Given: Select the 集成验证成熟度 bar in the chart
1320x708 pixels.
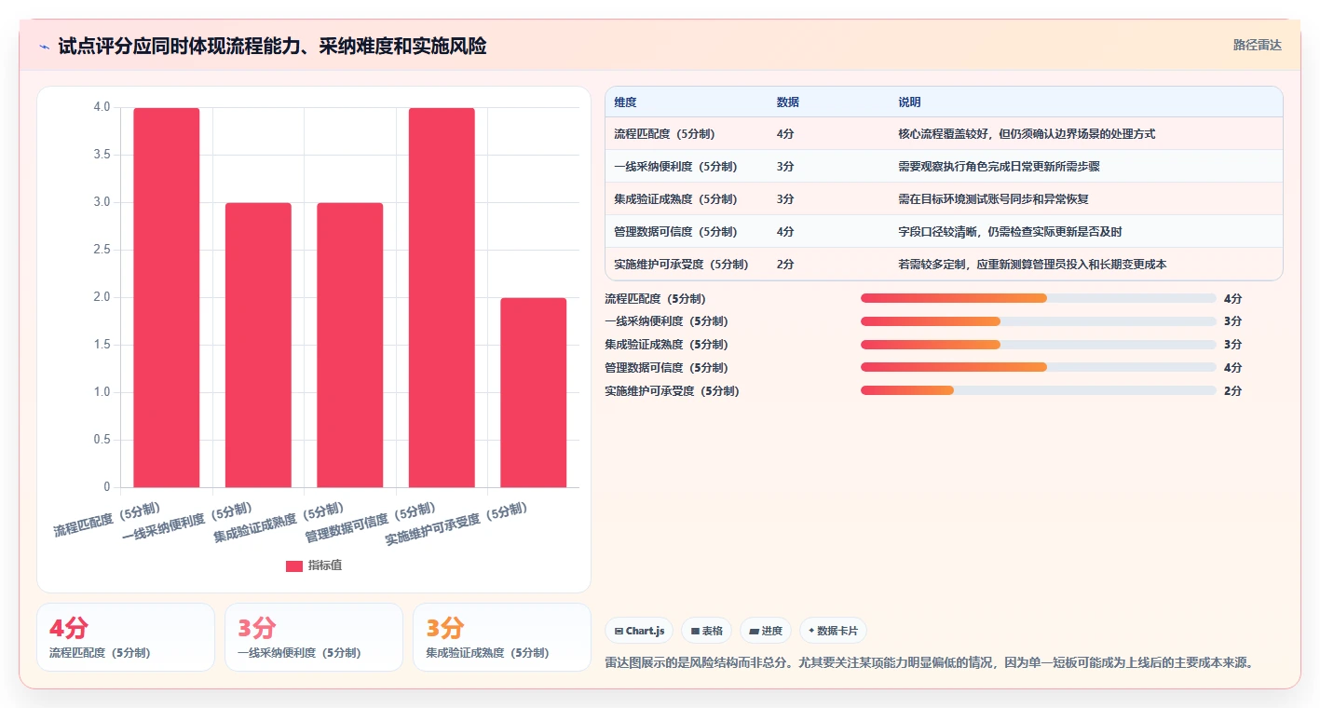Looking at the screenshot, I should click(349, 345).
